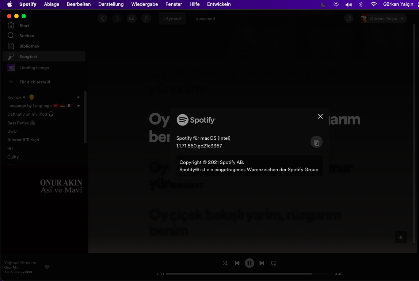419x281 pixels.
Task: Toggle the lyrics visibility eye icon
Action: pos(401,237)
